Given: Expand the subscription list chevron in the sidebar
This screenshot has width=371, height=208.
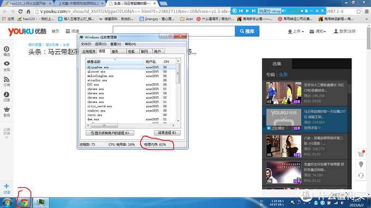Looking at the screenshot, I should 7,137.
